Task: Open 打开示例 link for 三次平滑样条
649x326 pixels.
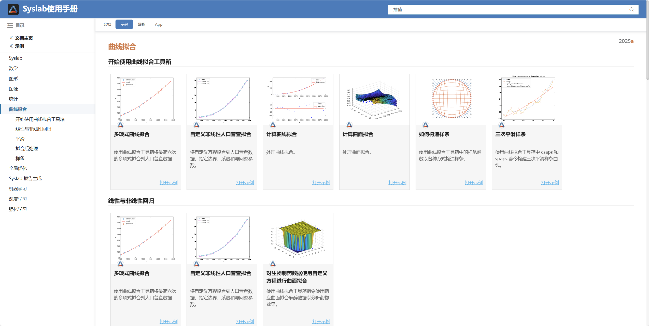Action: (x=550, y=182)
